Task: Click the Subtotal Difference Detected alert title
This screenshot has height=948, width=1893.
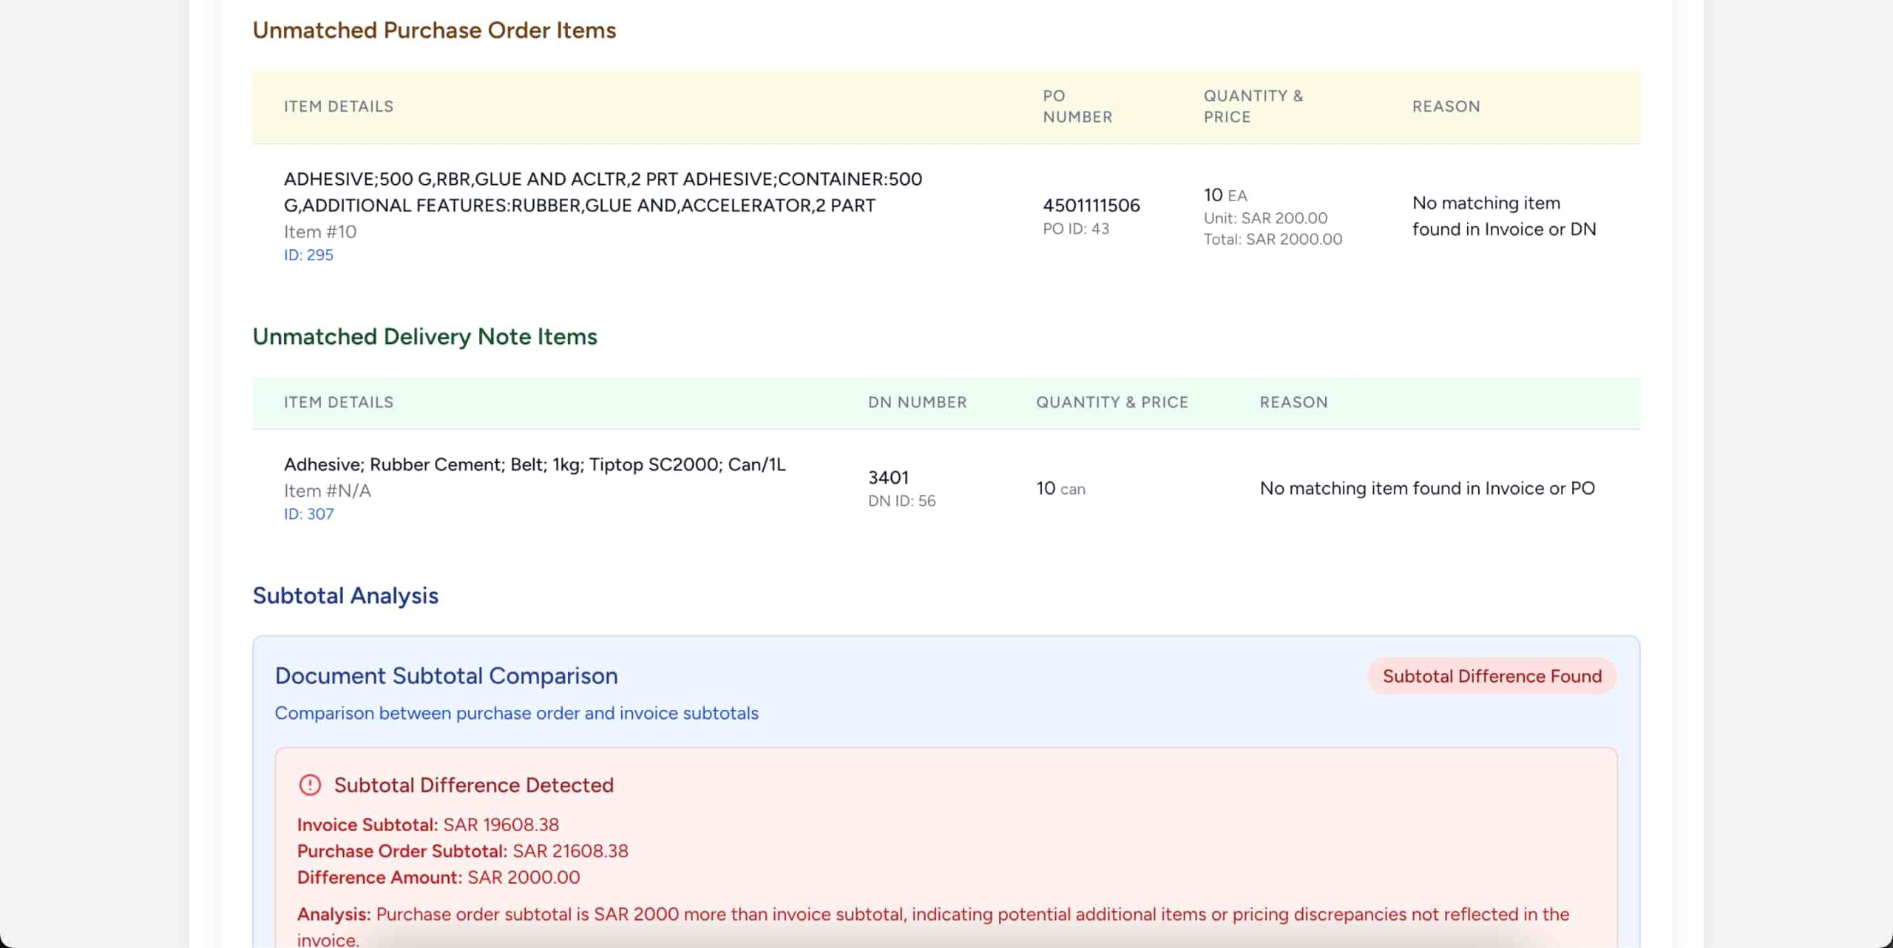Action: point(474,785)
